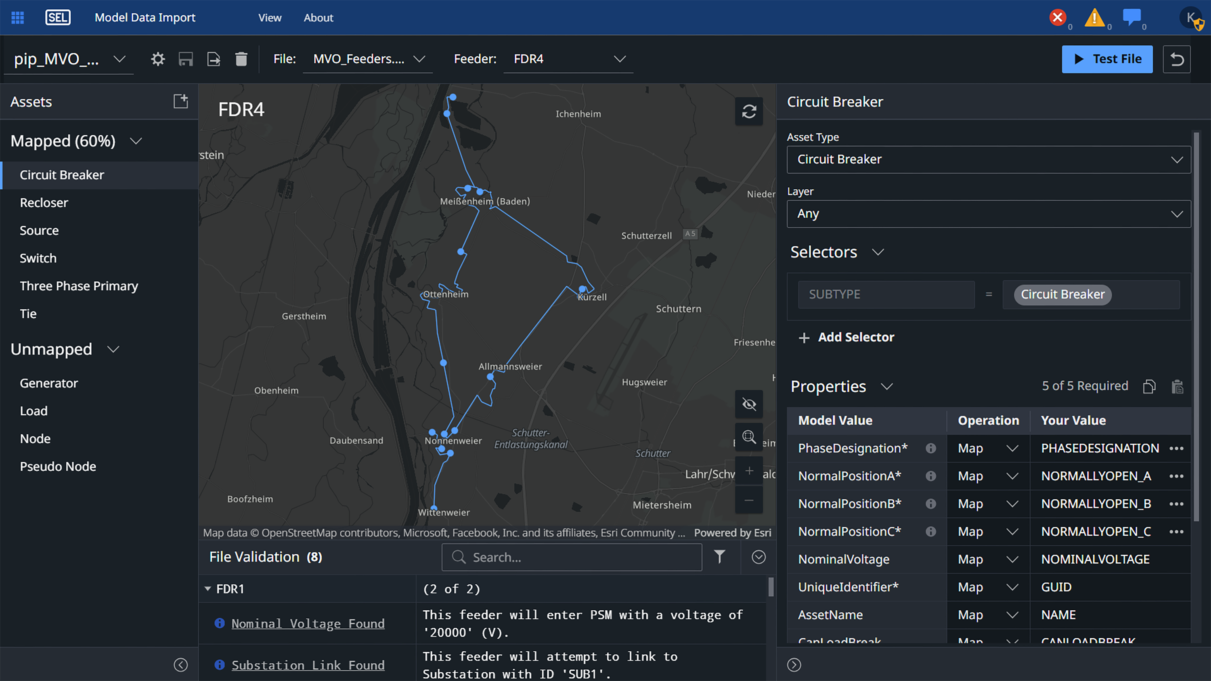Click the Test File button

point(1106,59)
